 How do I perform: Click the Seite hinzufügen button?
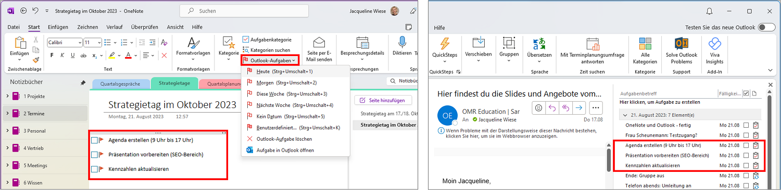(383, 100)
